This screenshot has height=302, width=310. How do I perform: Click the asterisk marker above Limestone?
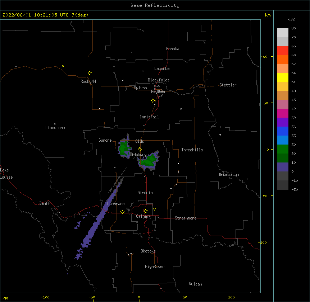click(x=55, y=124)
